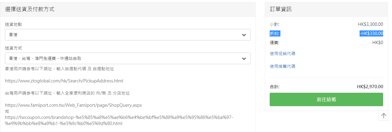Click the 使用推薦代碼 referral code link
This screenshot has height=132, width=392.
click(283, 66)
